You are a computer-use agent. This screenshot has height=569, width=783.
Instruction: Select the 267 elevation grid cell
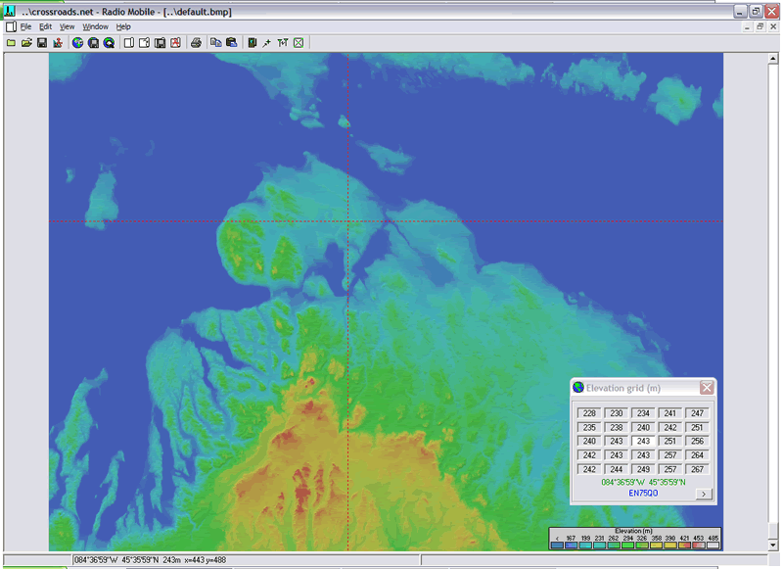[x=696, y=469]
